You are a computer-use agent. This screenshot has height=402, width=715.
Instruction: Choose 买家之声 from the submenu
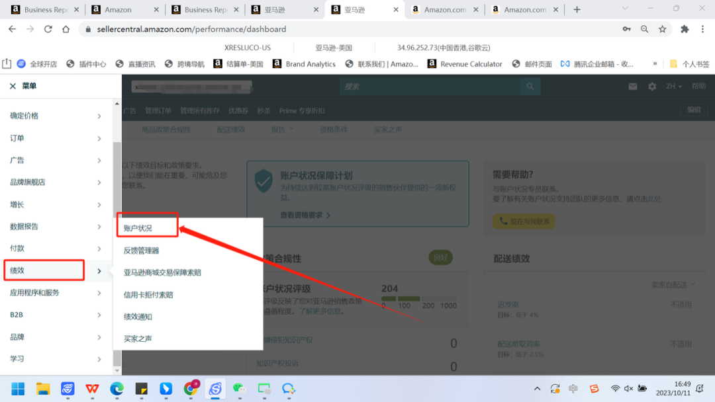click(x=138, y=339)
